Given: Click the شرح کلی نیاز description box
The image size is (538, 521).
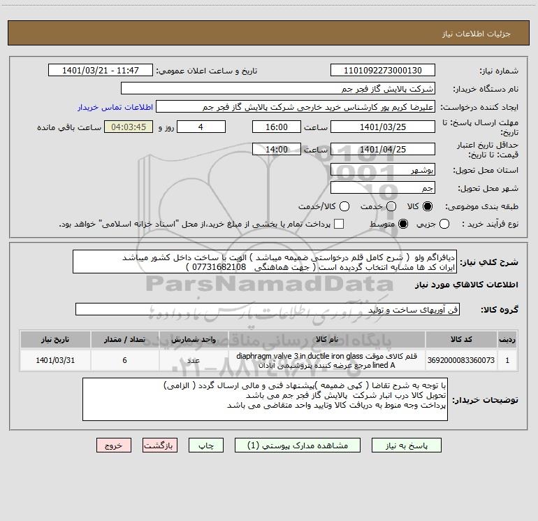Looking at the screenshot, I should click(265, 262).
